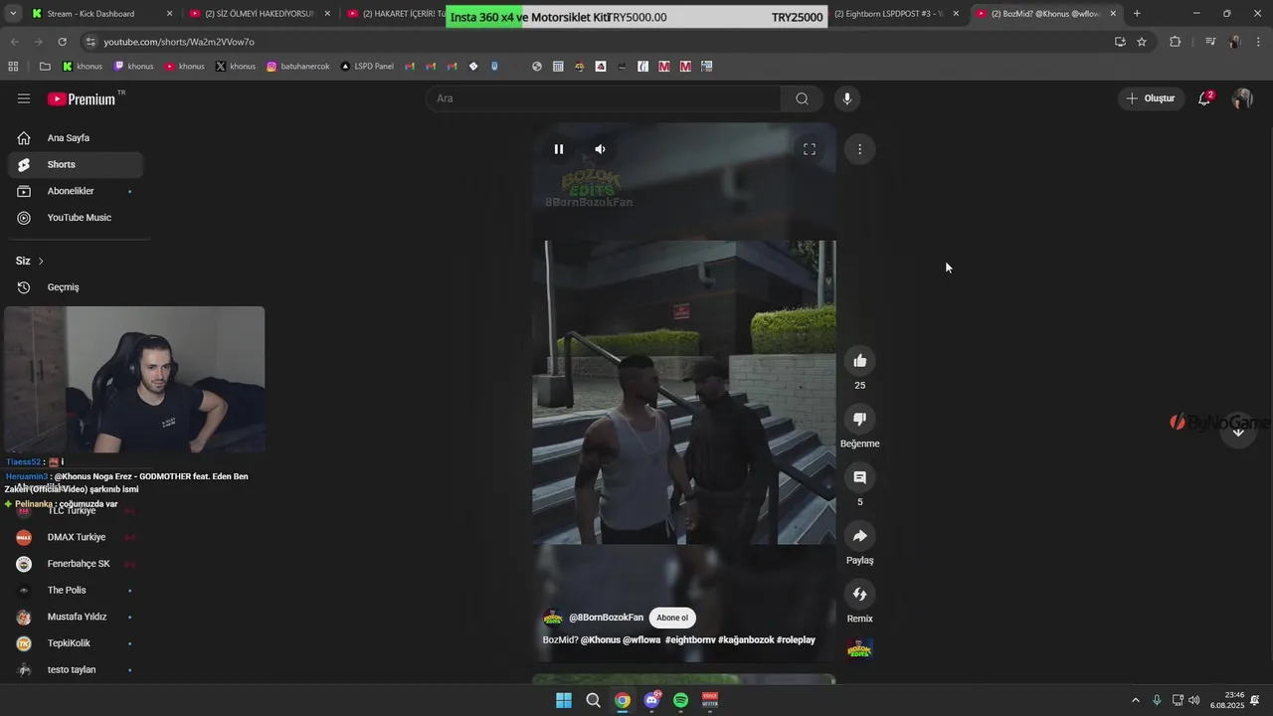Go back to the previous page
1273x716 pixels.
point(14,42)
